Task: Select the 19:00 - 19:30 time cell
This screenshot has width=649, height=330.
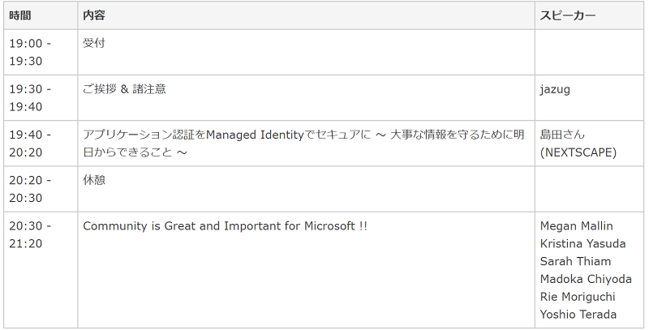Action: tap(41, 52)
